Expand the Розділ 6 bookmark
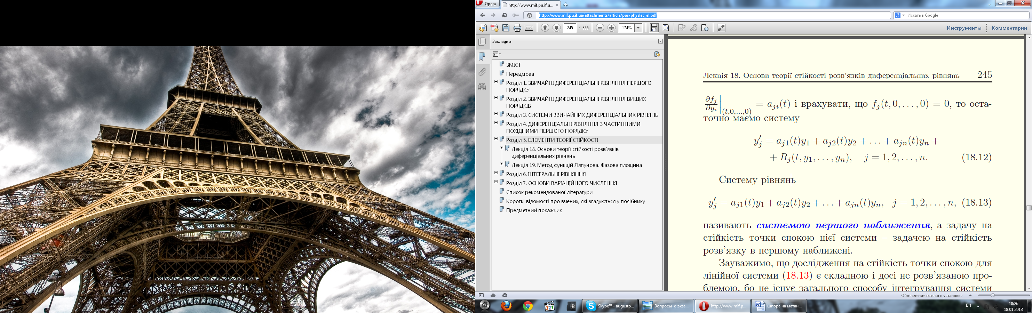The image size is (1032, 313). (496, 173)
